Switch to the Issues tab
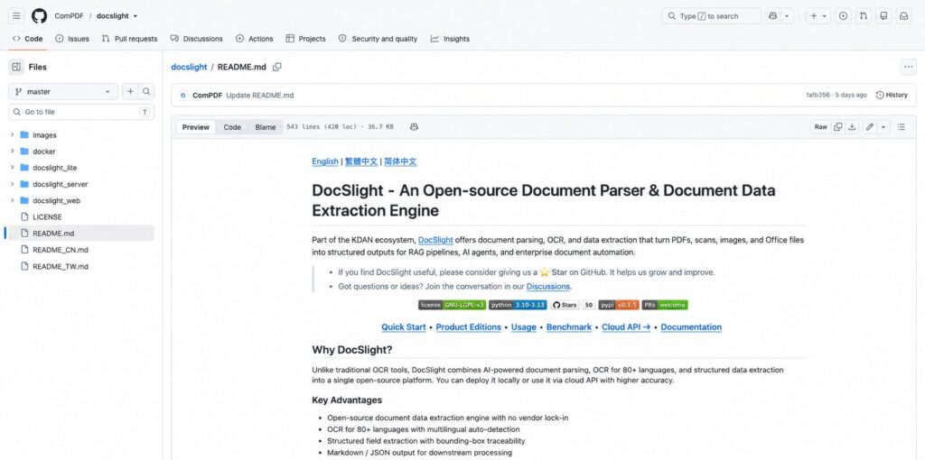925x460 pixels. (72, 39)
